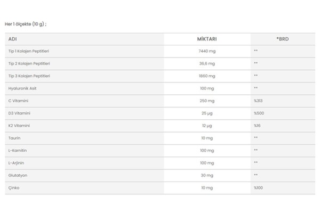Screen dimensions: 320x213
Task: Click the ADI column header
Action: [x=13, y=39]
